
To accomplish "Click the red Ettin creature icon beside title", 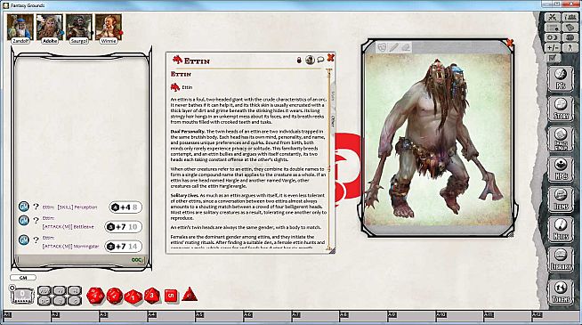I will pos(177,60).
